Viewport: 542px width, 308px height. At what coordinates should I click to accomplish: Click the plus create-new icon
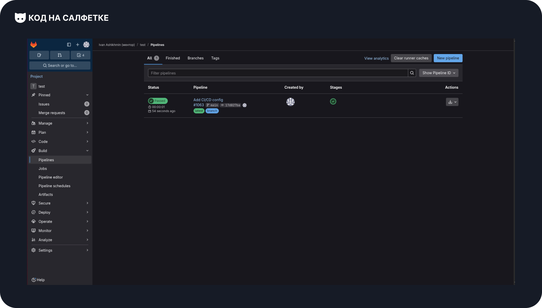78,44
